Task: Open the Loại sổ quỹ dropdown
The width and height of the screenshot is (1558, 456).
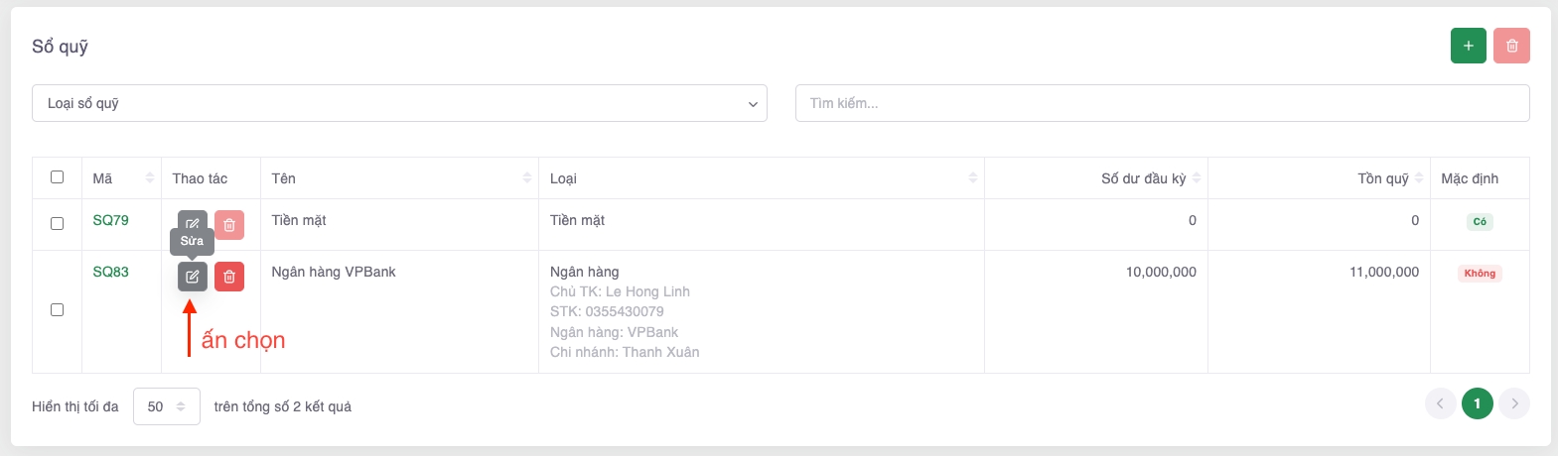Action: tap(399, 104)
